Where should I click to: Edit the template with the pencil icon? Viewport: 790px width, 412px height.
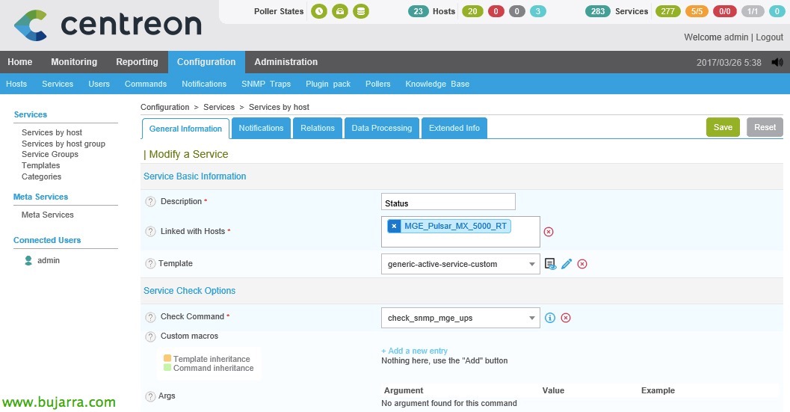coord(567,264)
